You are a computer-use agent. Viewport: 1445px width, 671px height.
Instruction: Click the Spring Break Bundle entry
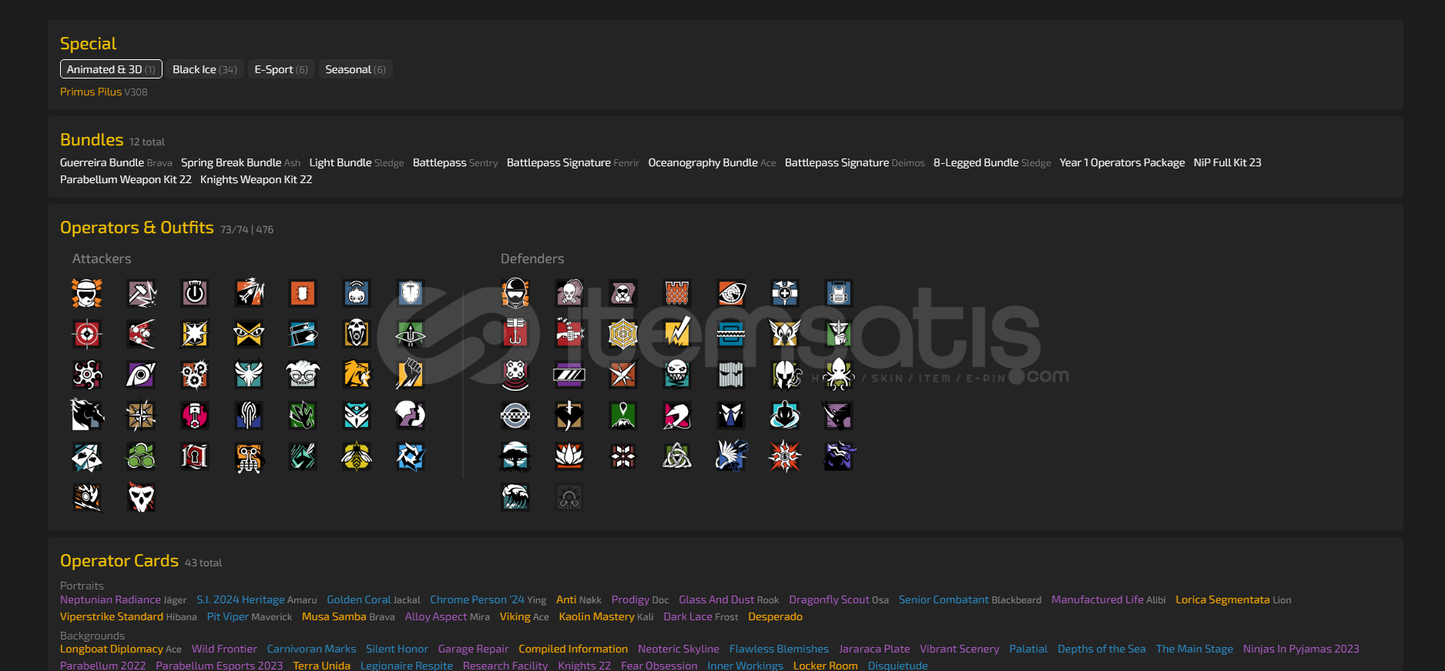pos(241,162)
